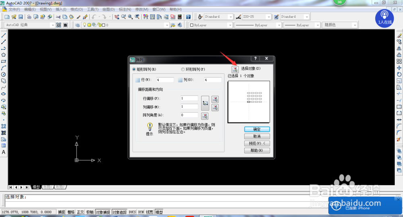Viewport: 403px width, 217px height.
Task: Open the ISO-25 dimension style dropdown
Action: click(269, 17)
